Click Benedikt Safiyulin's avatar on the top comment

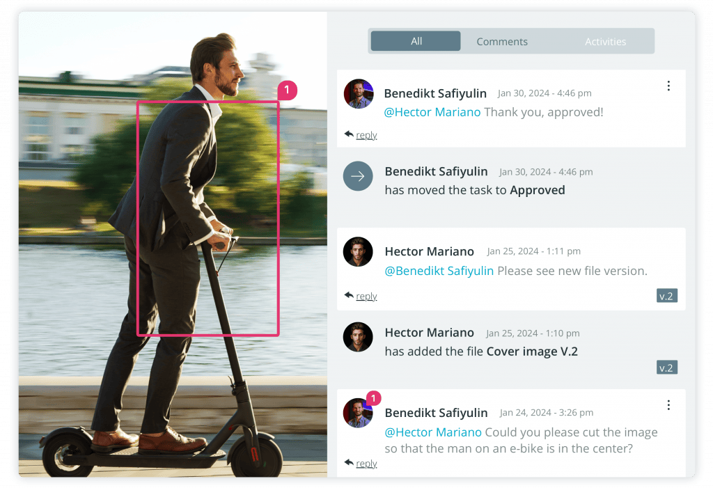358,93
